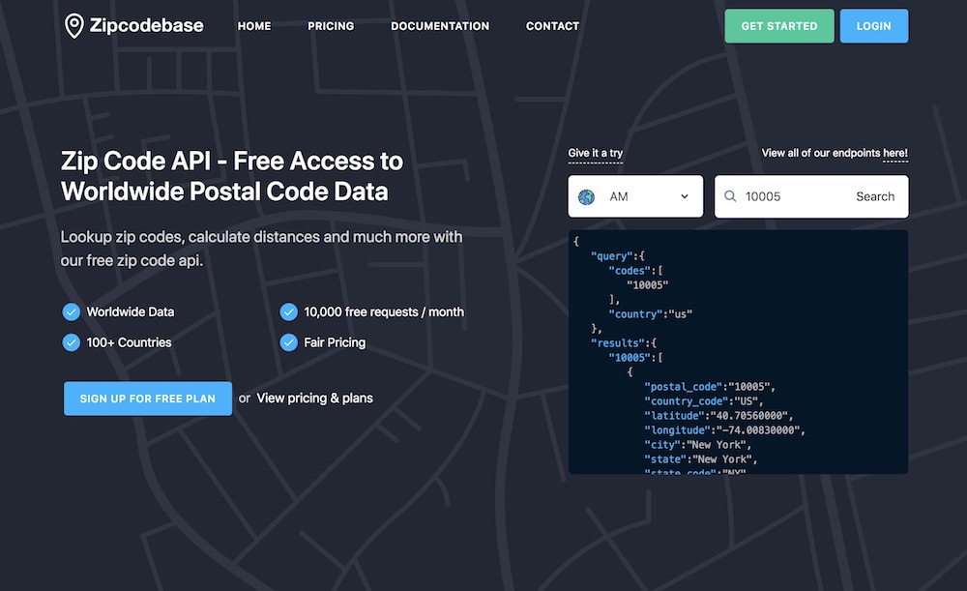Follow the 'here!' endpoints link
The width and height of the screenshot is (967, 591).
point(895,153)
